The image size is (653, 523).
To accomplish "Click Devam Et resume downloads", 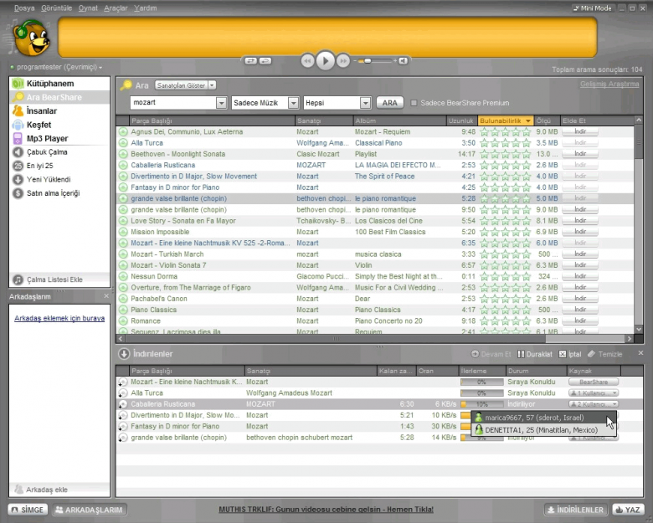I will point(491,354).
